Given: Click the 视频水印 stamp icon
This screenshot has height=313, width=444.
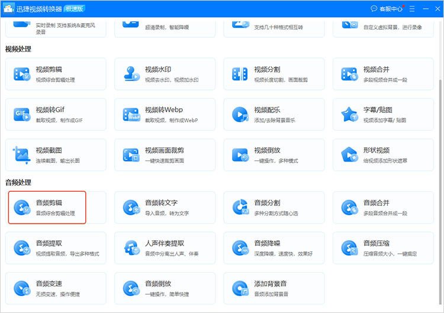Looking at the screenshot, I should (x=131, y=74).
